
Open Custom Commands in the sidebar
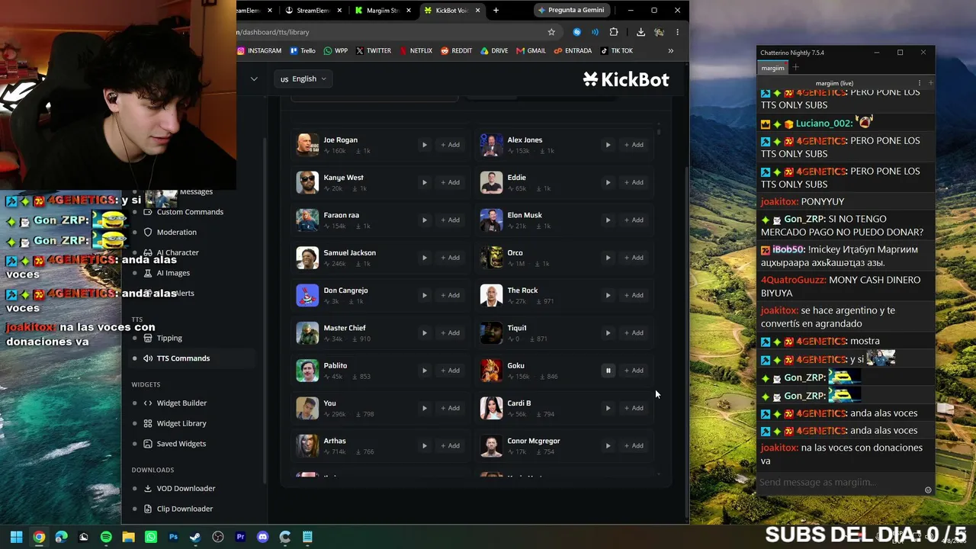[x=190, y=212]
